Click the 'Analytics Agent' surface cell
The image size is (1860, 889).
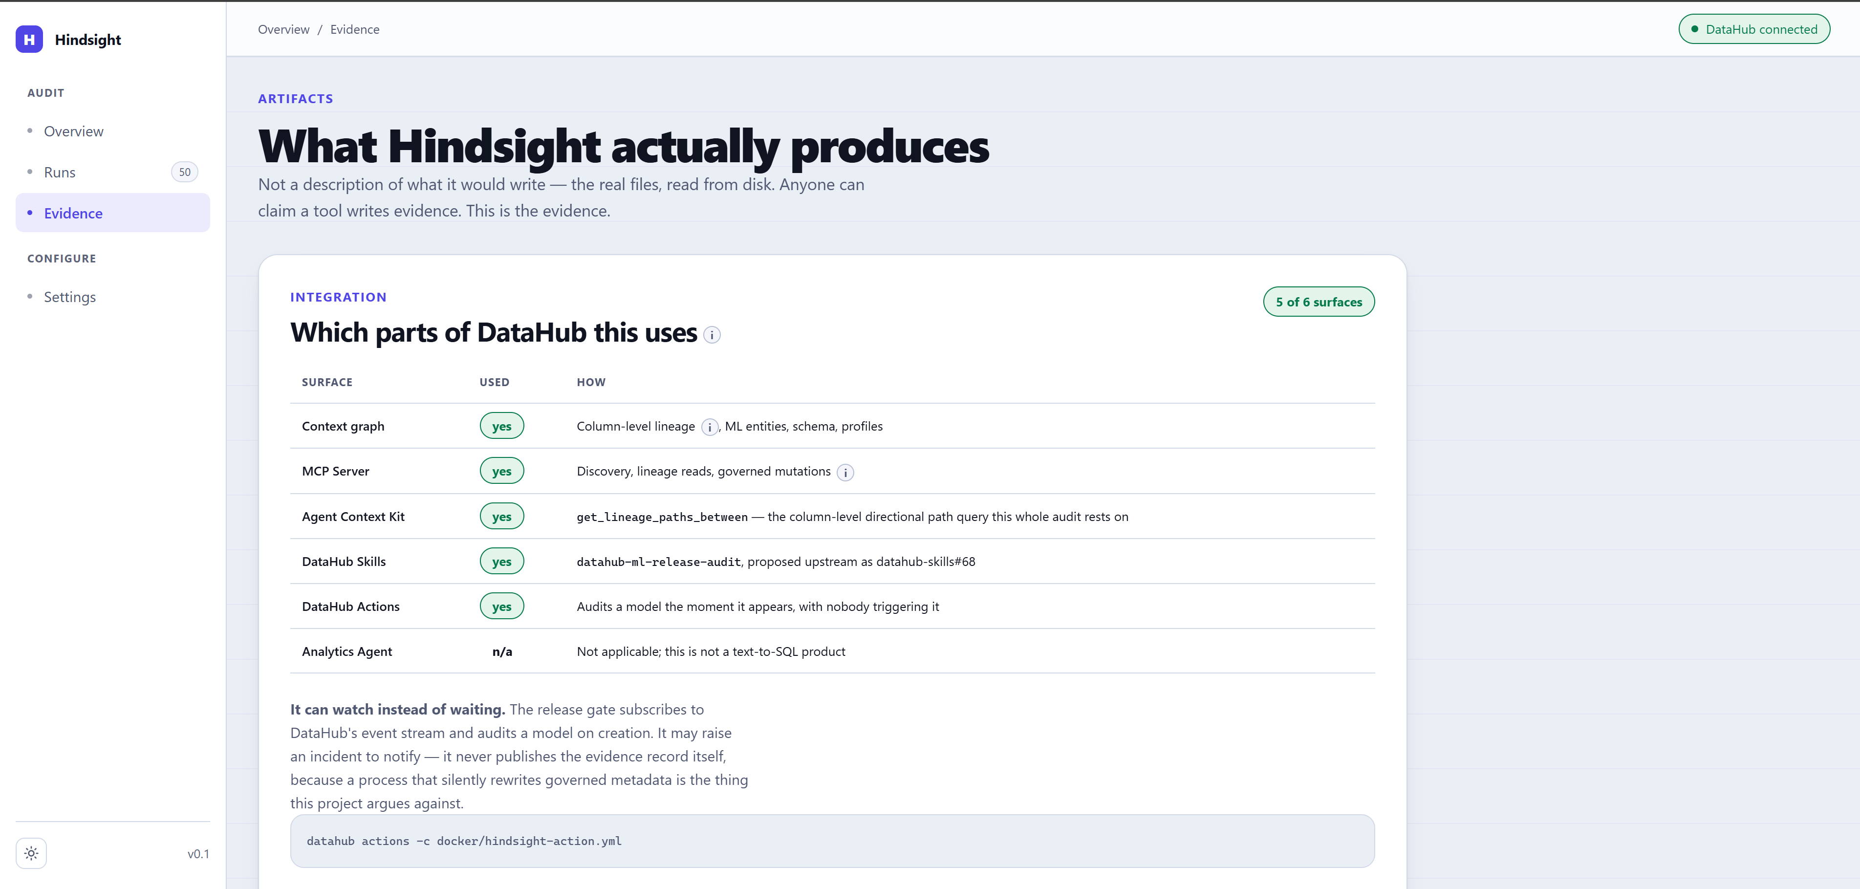[347, 651]
